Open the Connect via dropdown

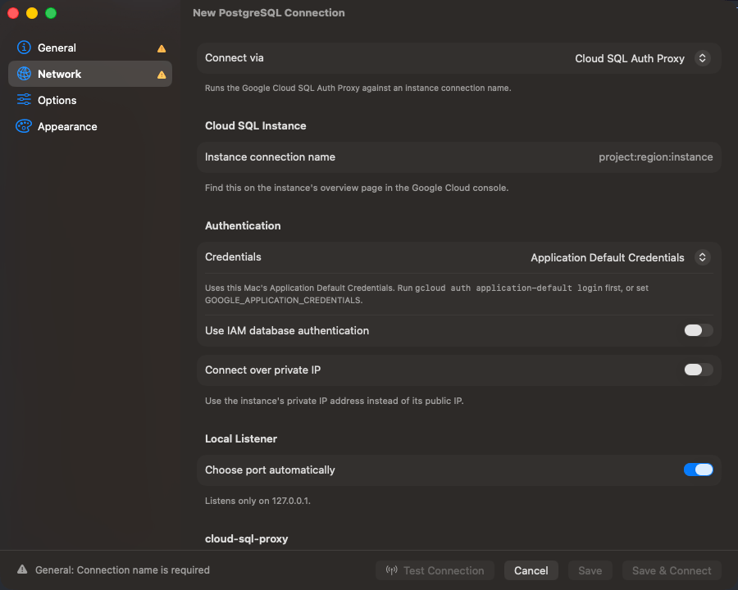642,58
